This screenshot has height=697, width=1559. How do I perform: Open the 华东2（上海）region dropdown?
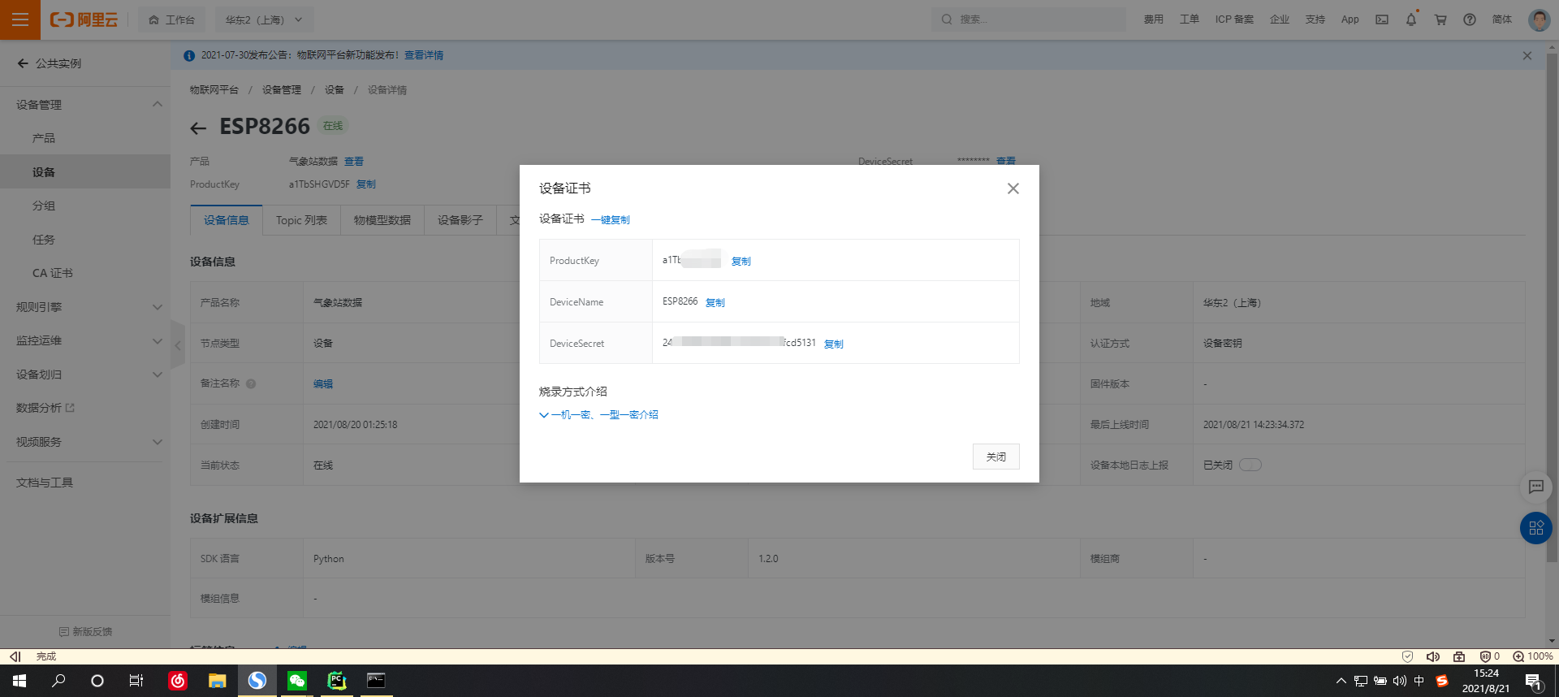click(x=264, y=19)
